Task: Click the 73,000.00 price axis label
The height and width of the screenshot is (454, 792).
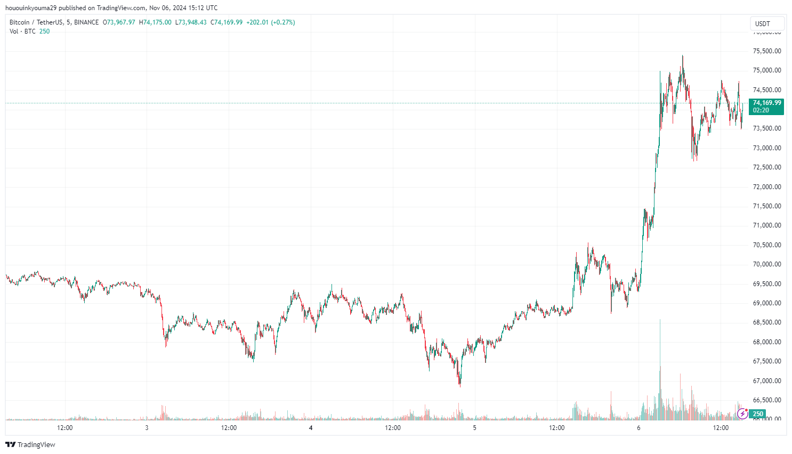Action: [767, 148]
